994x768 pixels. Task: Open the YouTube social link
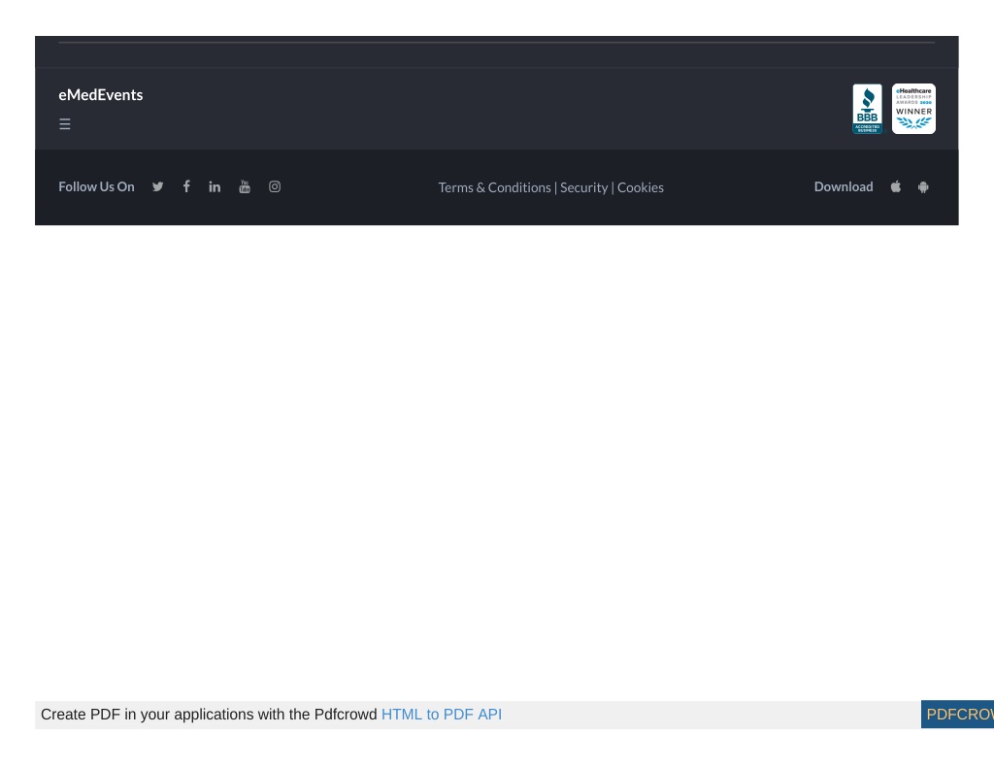click(x=245, y=186)
